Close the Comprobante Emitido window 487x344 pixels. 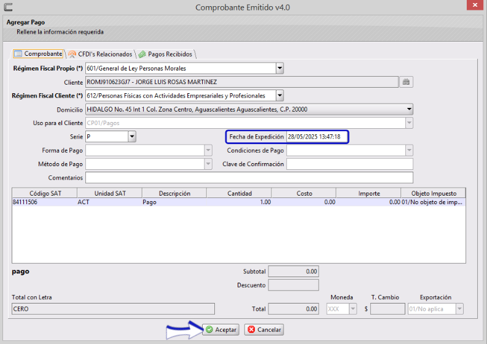[x=475, y=5]
